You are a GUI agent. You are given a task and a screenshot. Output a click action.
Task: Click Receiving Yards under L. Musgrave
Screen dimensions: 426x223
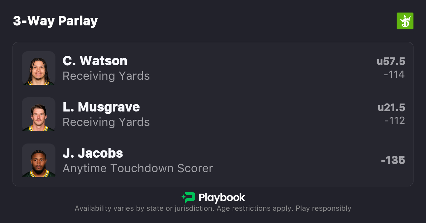[106, 122]
